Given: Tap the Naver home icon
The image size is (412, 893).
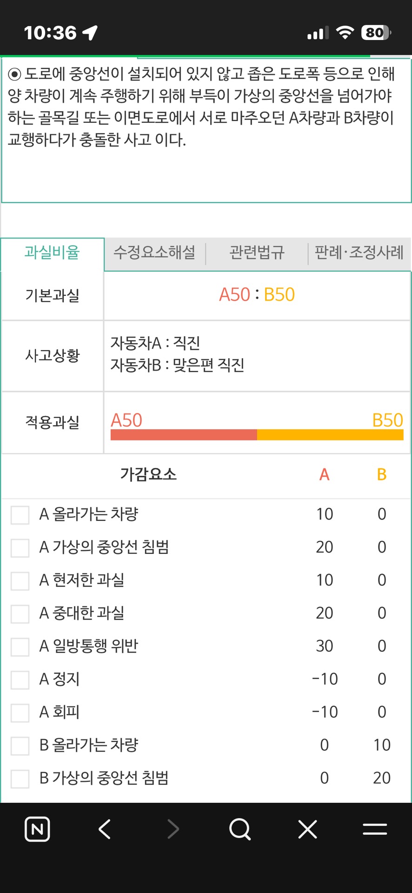Looking at the screenshot, I should pos(37,829).
